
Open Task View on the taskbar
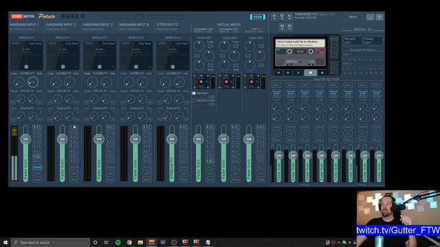[x=107, y=242]
